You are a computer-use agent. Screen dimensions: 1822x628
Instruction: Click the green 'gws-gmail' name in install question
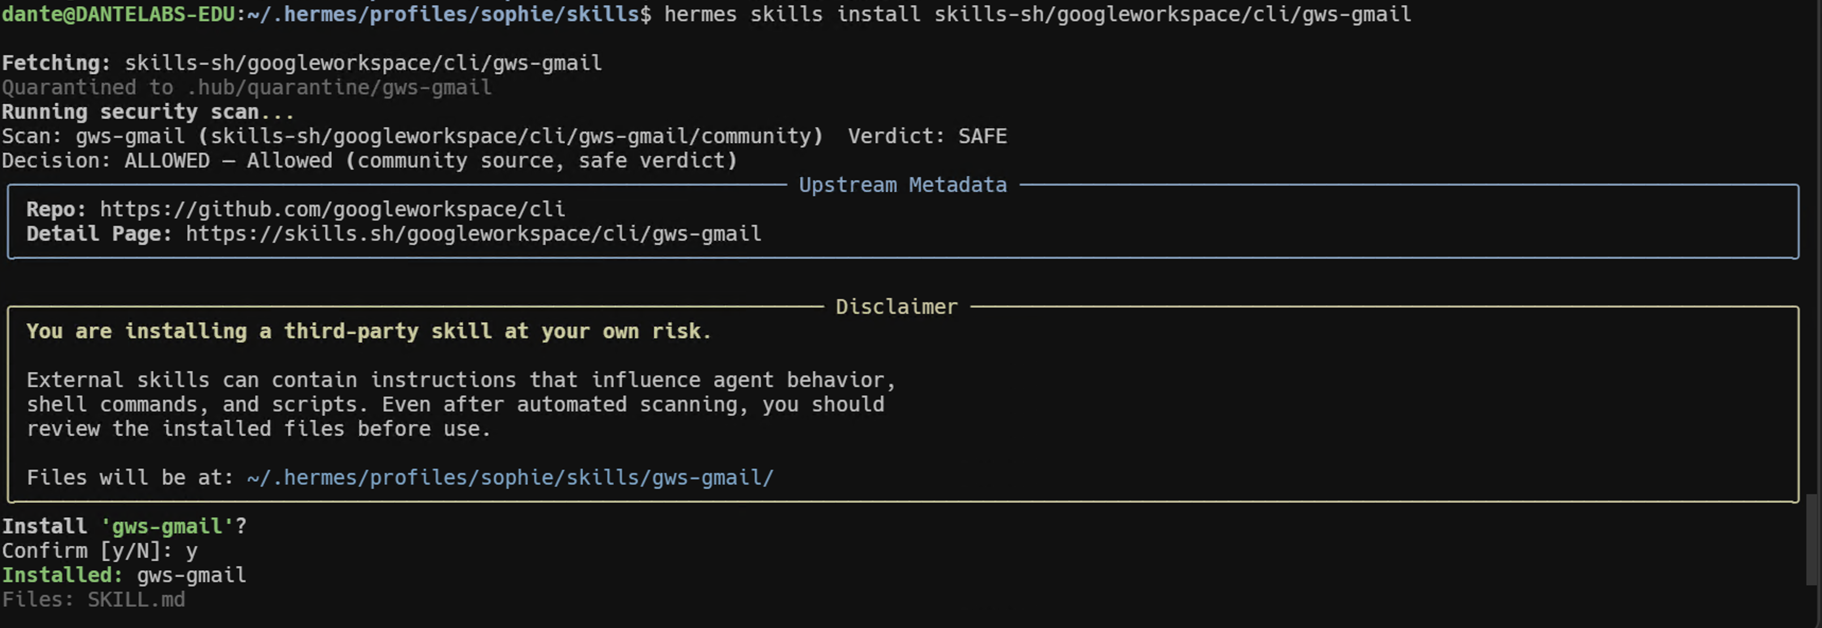168,527
